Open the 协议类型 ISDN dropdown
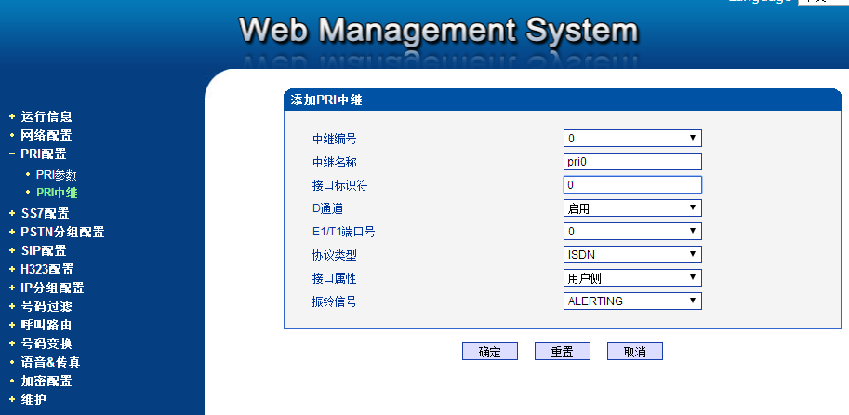The width and height of the screenshot is (849, 415). [632, 254]
